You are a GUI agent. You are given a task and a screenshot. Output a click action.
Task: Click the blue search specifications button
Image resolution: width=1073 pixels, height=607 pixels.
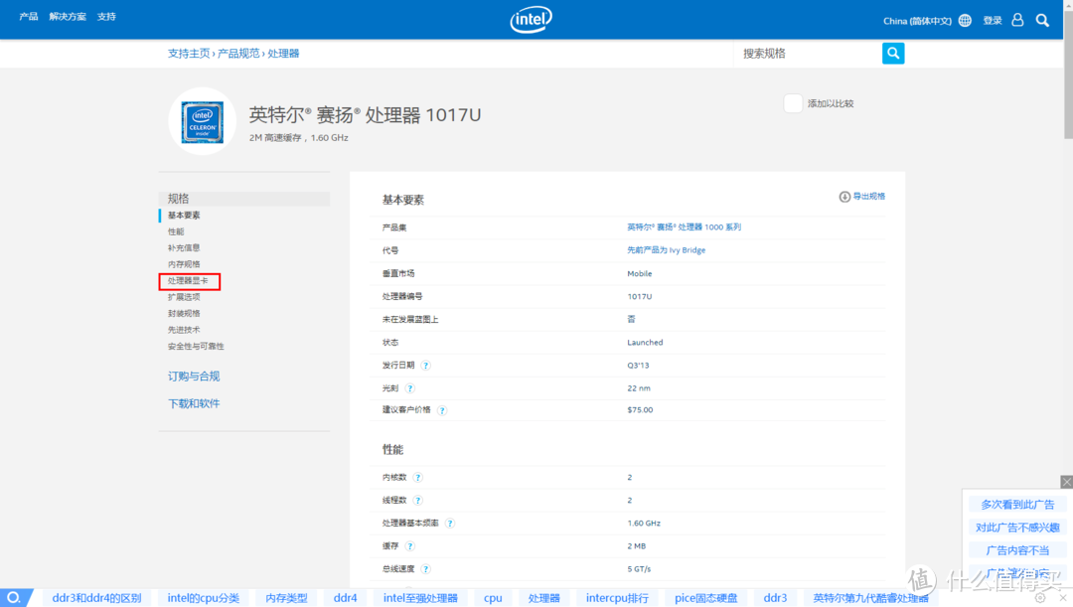(893, 54)
